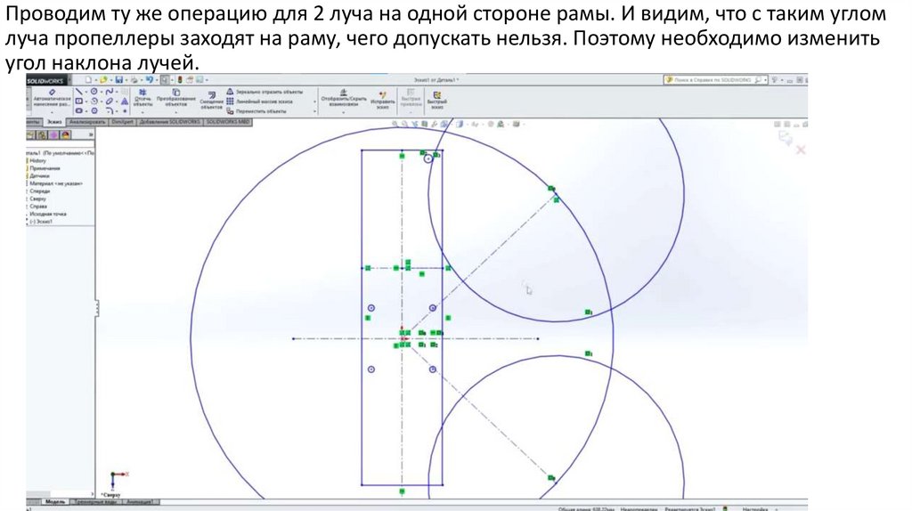Save the document with the floppy icon
The image size is (912, 511).
tap(119, 79)
